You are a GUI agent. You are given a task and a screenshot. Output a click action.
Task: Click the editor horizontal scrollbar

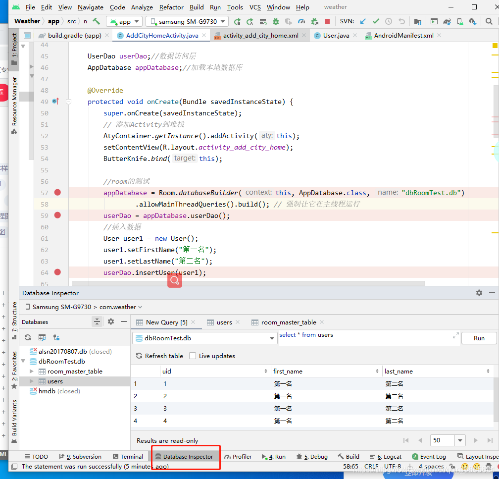[x=248, y=283]
